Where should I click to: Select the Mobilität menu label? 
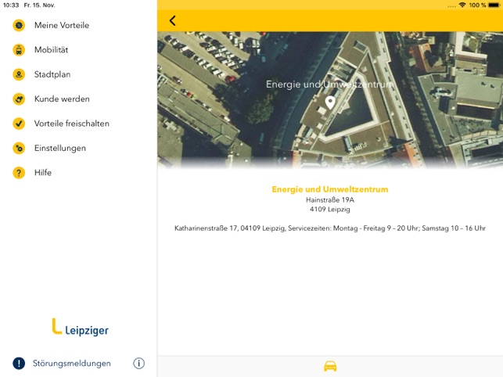(52, 50)
